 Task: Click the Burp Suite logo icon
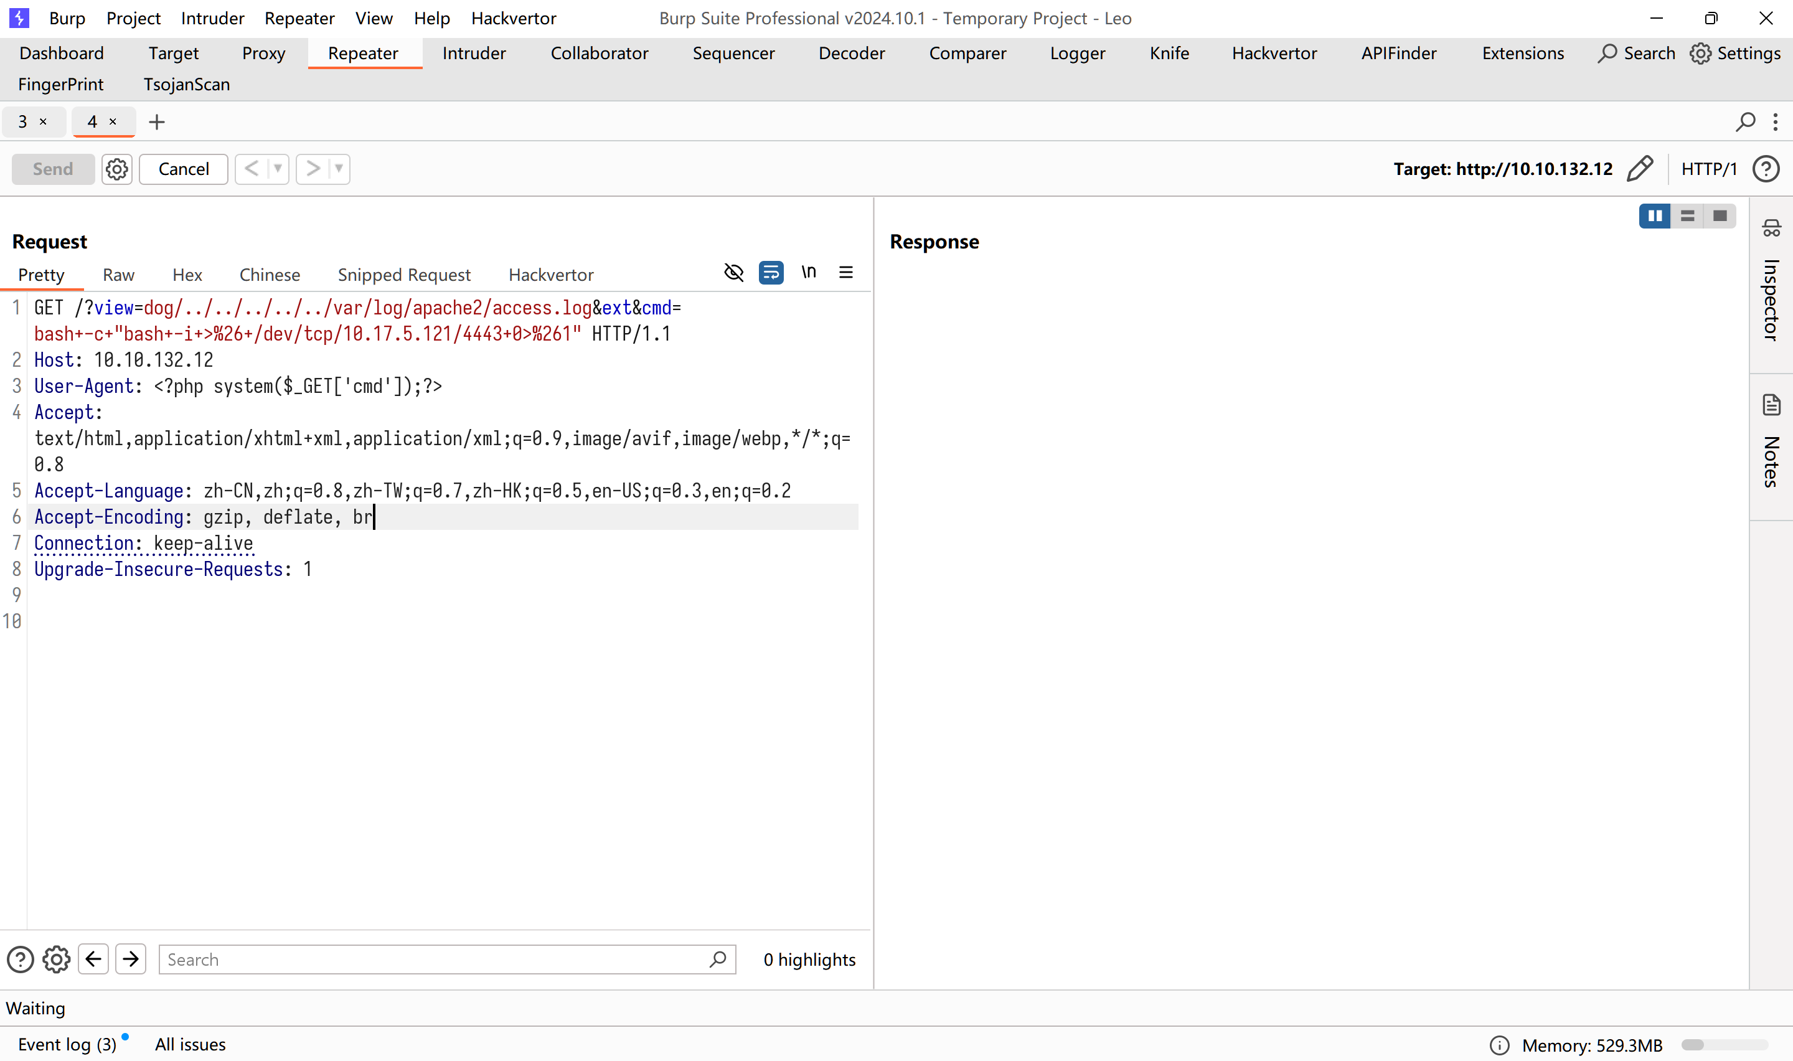pos(19,18)
